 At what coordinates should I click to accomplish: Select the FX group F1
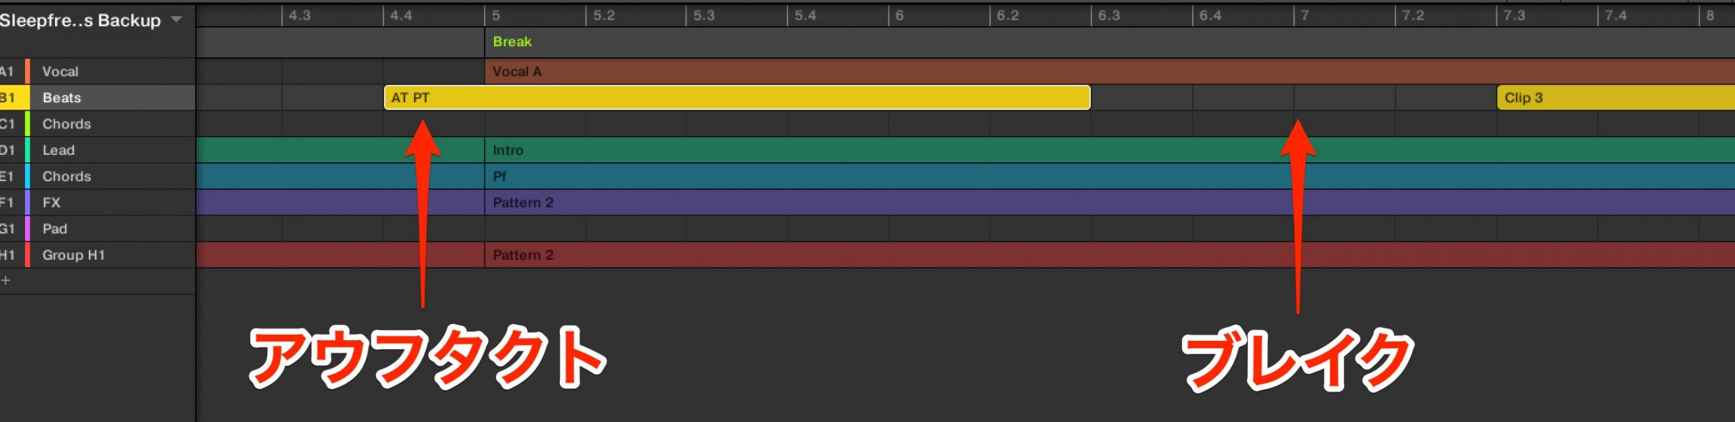click(x=98, y=202)
